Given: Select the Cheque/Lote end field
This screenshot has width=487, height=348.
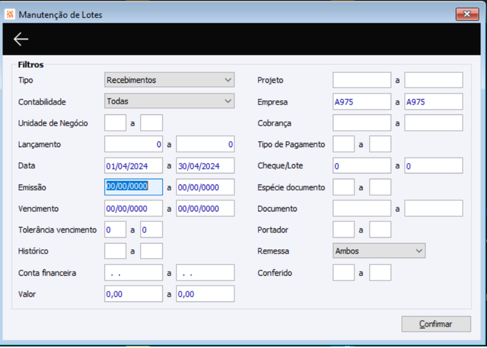Looking at the screenshot, I should (434, 166).
